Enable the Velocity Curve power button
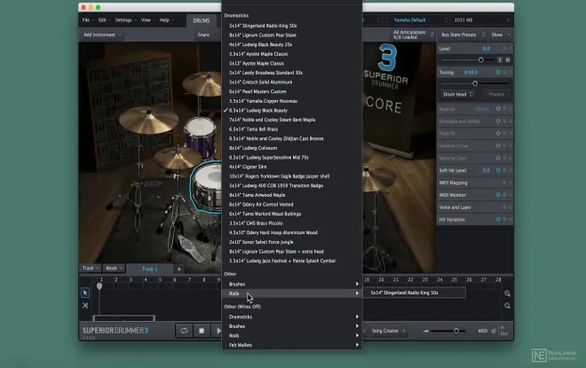This screenshot has width=586, height=368. point(498,145)
